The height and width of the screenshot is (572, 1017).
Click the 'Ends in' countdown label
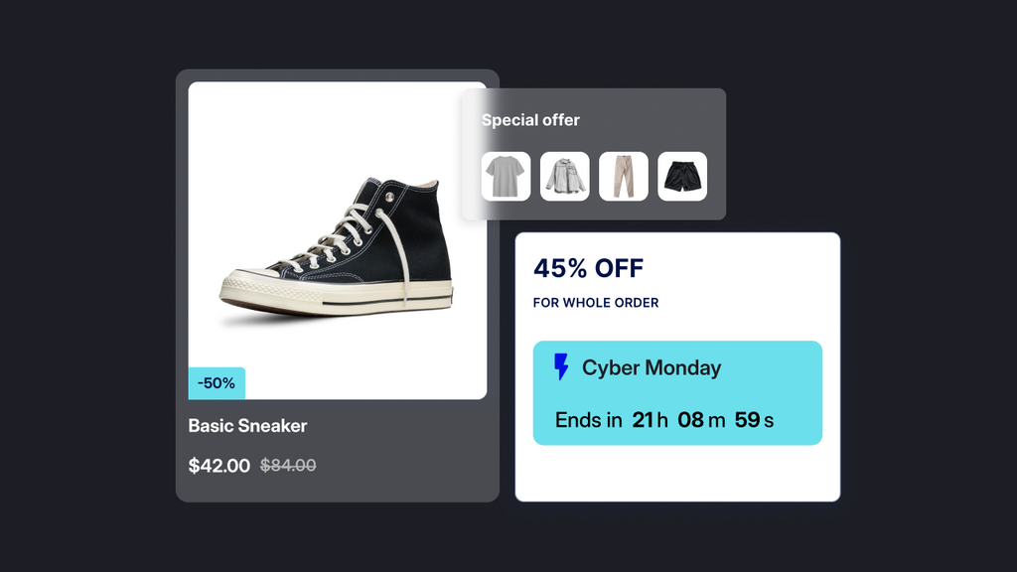(x=589, y=420)
